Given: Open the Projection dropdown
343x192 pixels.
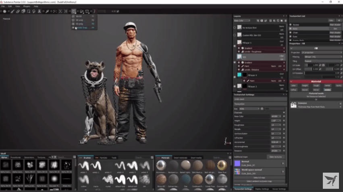Looking at the screenshot, I should click(x=322, y=52).
